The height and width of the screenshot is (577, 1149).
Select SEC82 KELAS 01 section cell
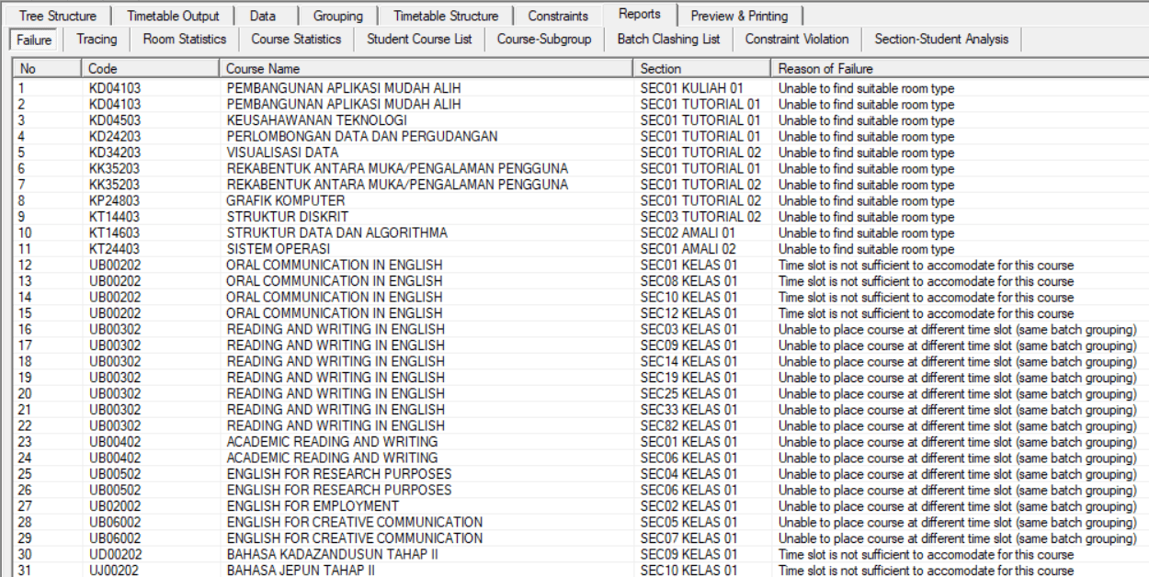point(688,426)
